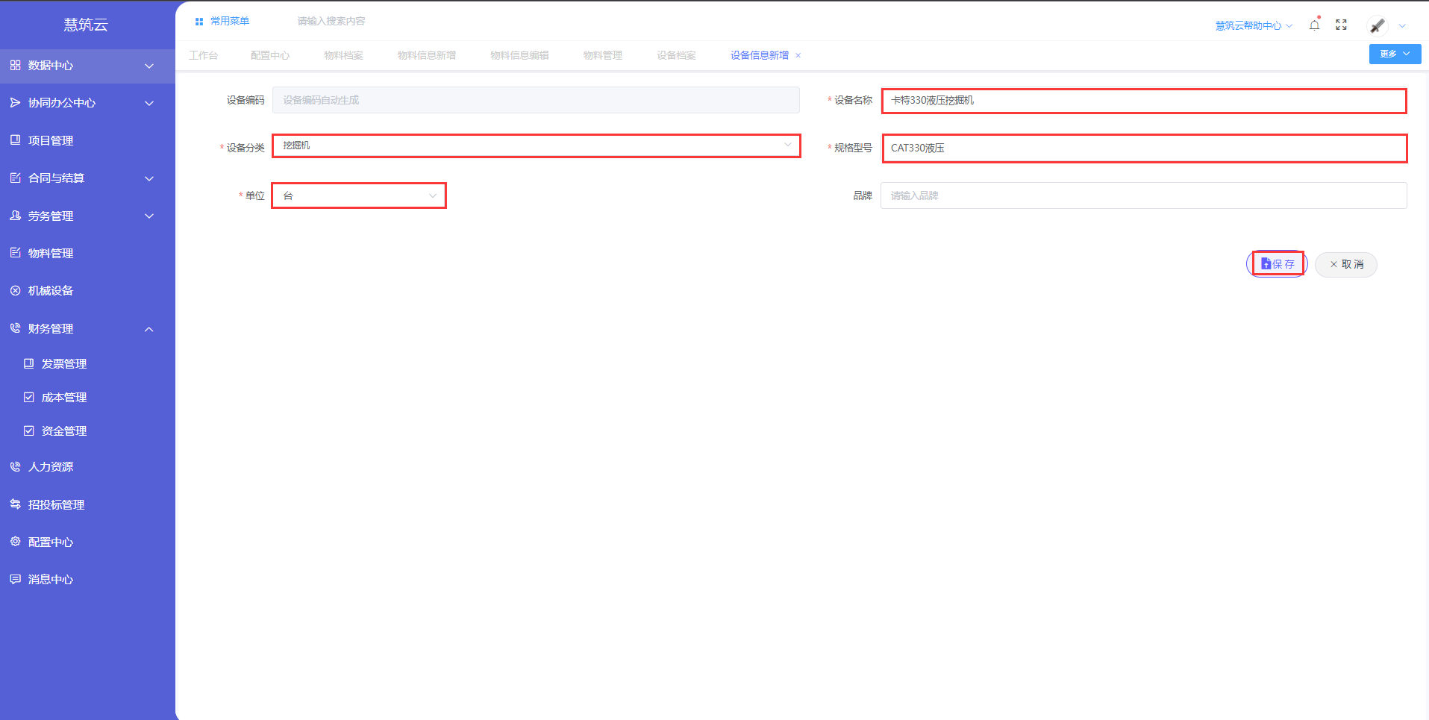Expand the 合同与结算 menu chevron
This screenshot has height=720, width=1429.
(149, 178)
